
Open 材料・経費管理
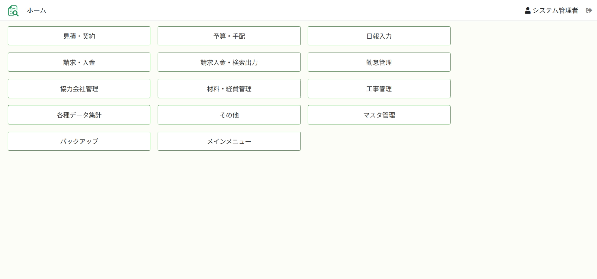tap(229, 89)
